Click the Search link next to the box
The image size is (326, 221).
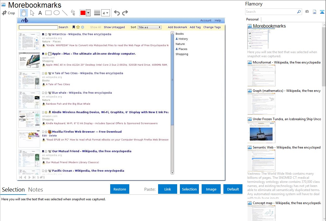pos(63,27)
